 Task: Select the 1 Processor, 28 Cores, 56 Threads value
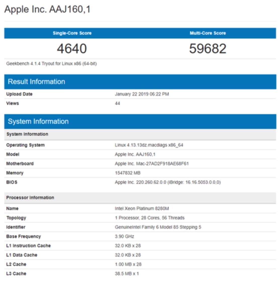pos(150,218)
